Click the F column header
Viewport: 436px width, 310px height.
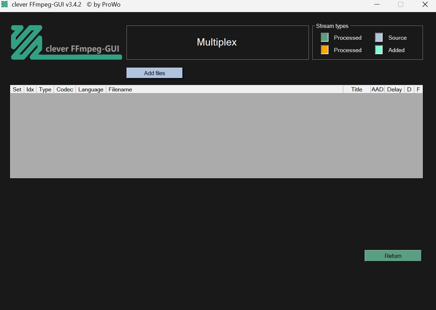[418, 89]
